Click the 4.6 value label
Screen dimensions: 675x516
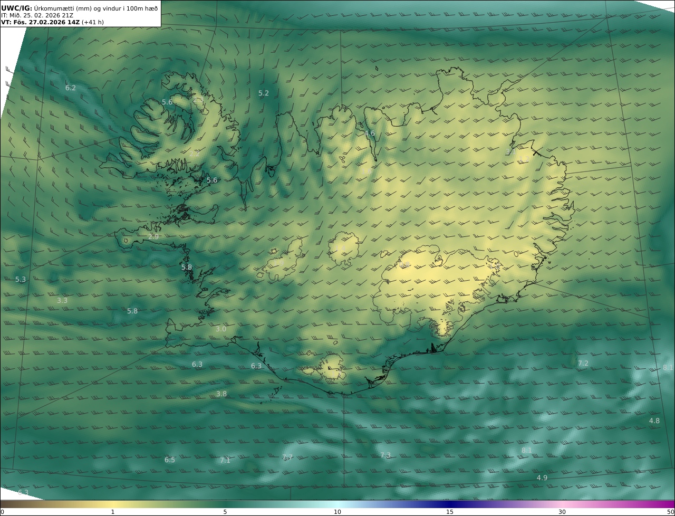370,133
